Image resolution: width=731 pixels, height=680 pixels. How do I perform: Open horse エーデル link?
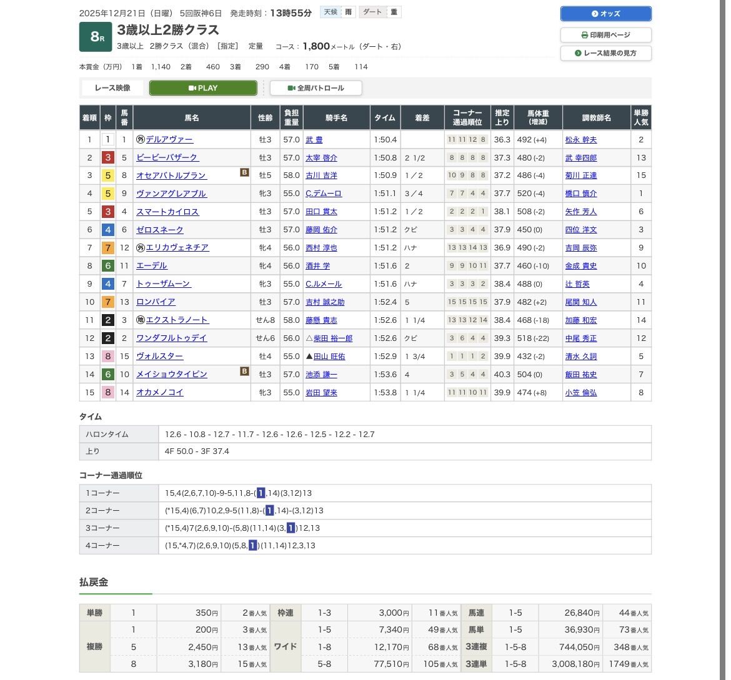click(152, 265)
